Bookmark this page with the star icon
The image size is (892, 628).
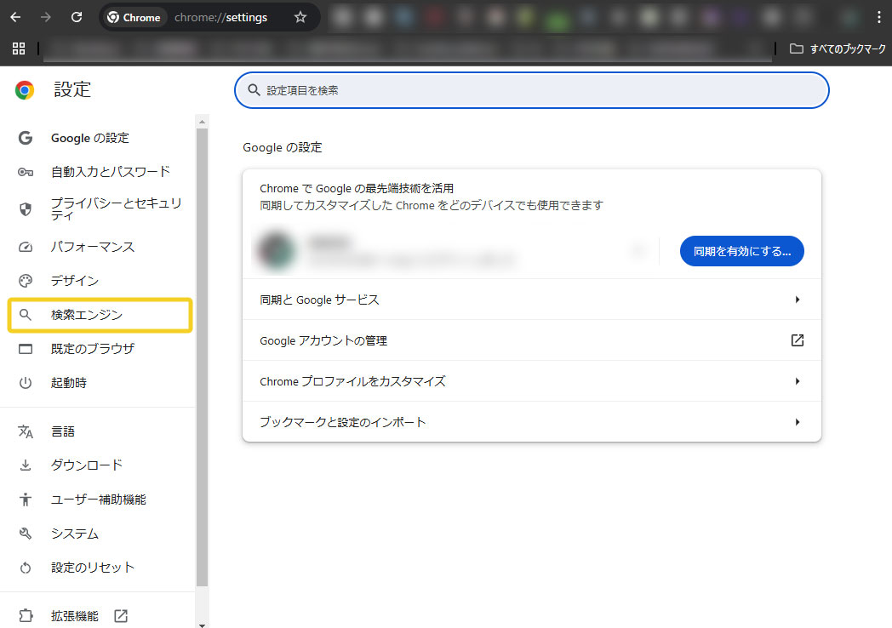(x=300, y=18)
